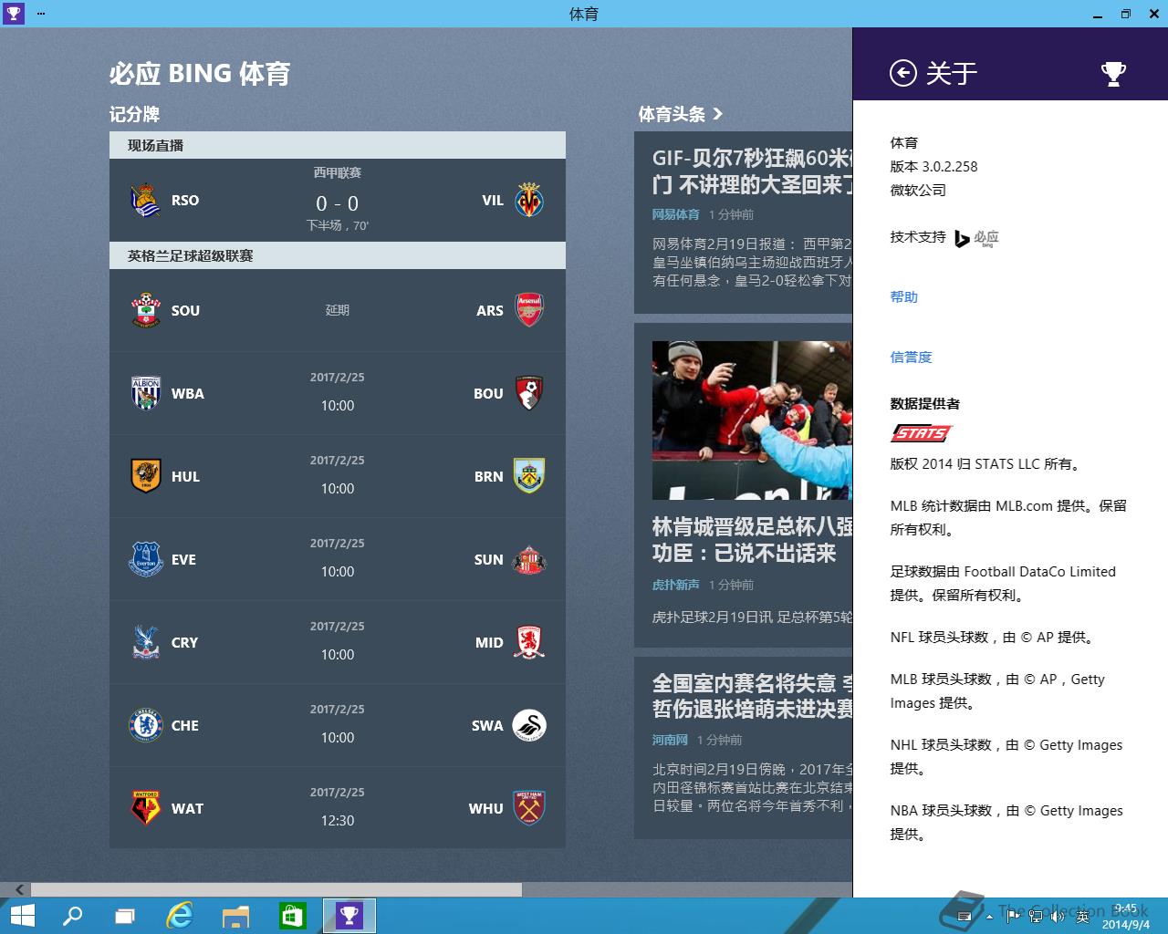The image size is (1168, 934).
Task: Open the 帮助 link
Action: [904, 296]
